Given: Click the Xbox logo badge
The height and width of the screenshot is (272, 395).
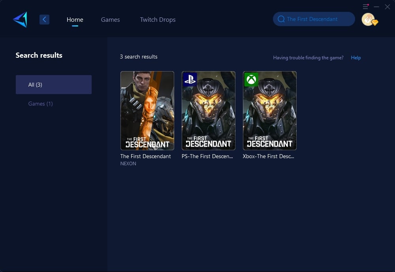Looking at the screenshot, I should 251,79.
